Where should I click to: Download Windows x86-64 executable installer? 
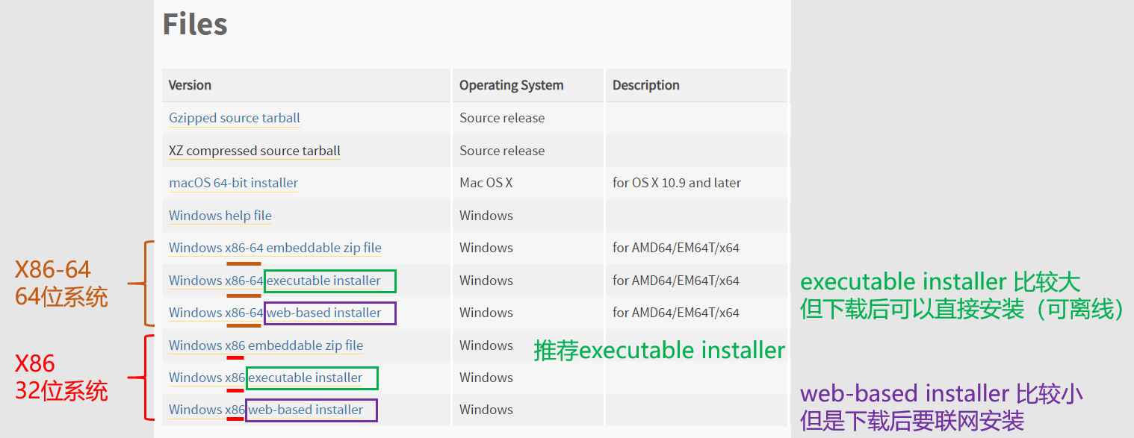(x=275, y=281)
